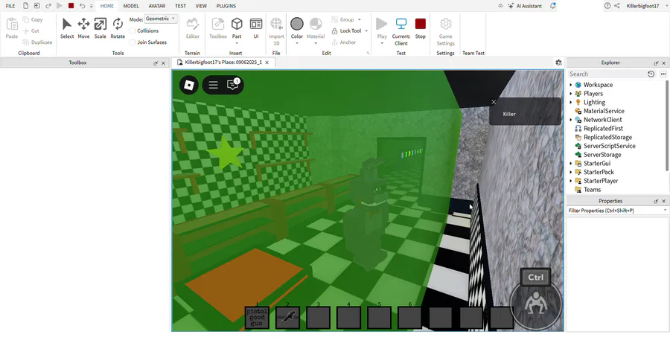Switch to the MODEL tab
670x346 pixels.
(131, 6)
